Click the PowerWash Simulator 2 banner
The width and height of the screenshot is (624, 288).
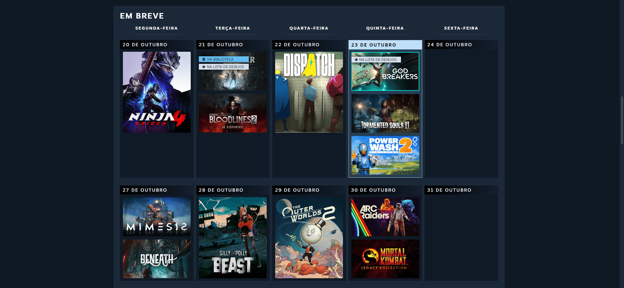click(385, 155)
